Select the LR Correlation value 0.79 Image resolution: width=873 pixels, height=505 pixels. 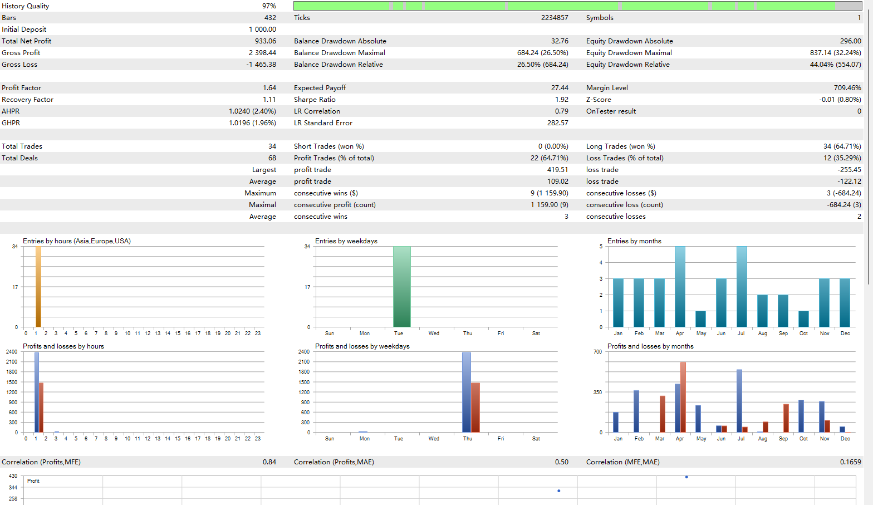click(x=562, y=111)
